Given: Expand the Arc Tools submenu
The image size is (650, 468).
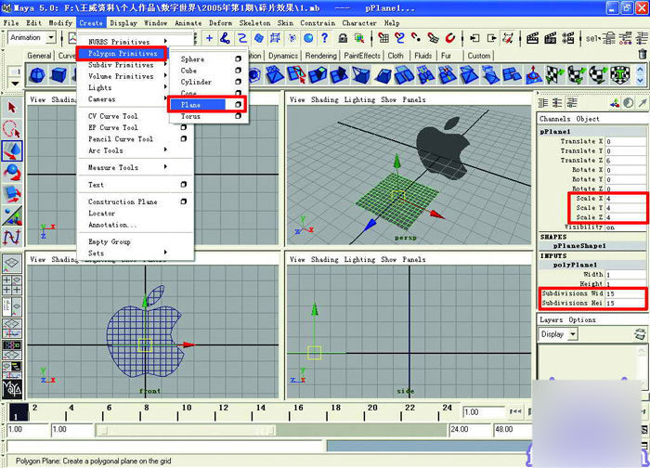Looking at the screenshot, I should pos(165,149).
